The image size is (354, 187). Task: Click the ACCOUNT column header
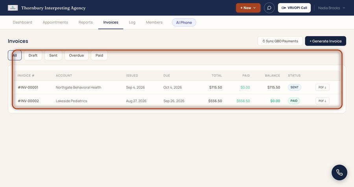pyautogui.click(x=64, y=75)
